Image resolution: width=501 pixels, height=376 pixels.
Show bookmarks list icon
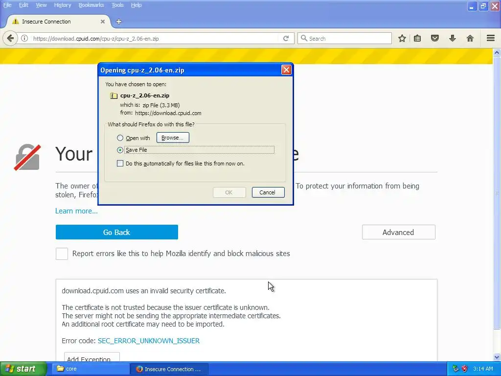417,39
